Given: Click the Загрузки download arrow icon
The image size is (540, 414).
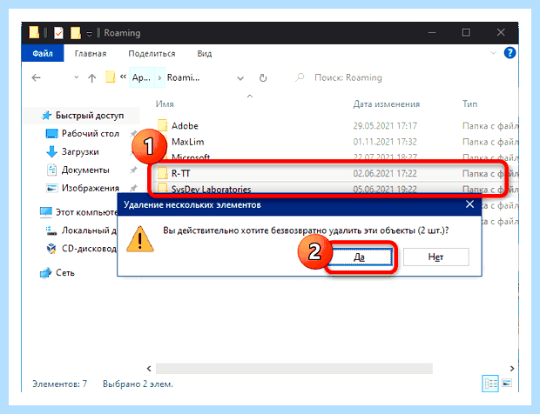Looking at the screenshot, I should (51, 151).
